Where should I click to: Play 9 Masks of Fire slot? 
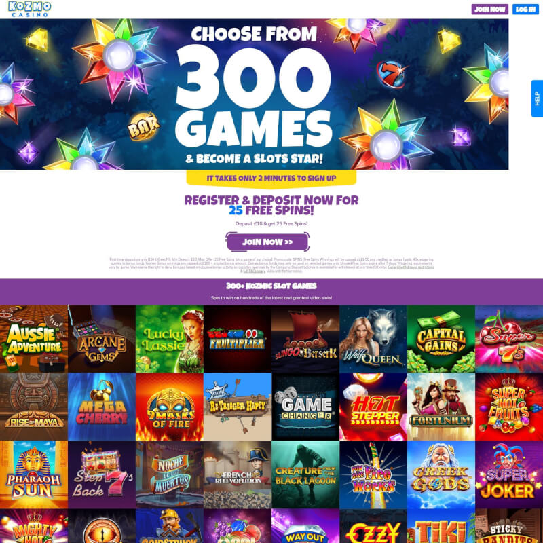coord(170,407)
